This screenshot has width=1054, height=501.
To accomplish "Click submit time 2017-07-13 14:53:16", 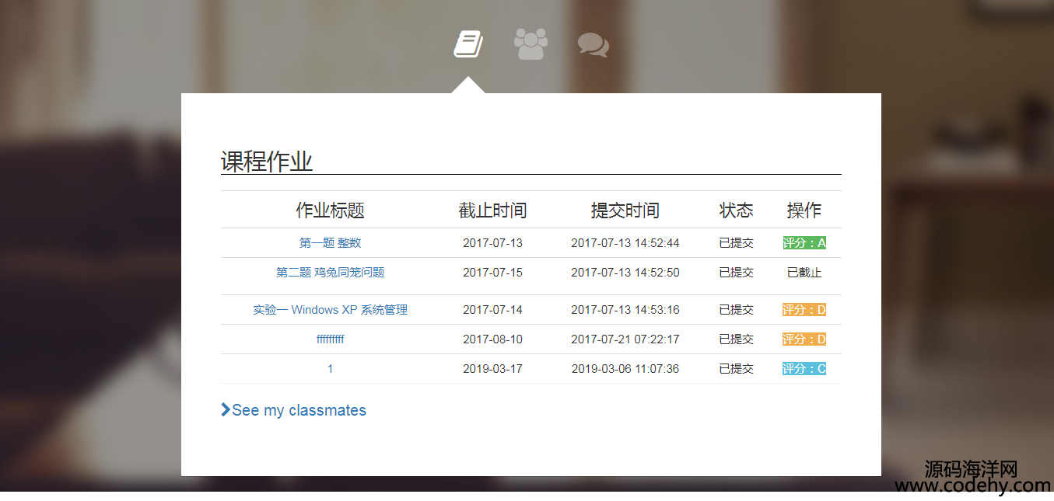I will pos(625,310).
